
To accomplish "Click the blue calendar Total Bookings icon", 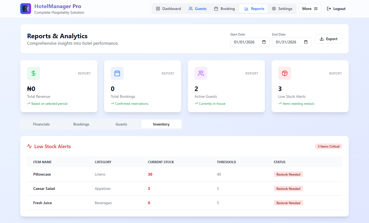I will pos(117,73).
